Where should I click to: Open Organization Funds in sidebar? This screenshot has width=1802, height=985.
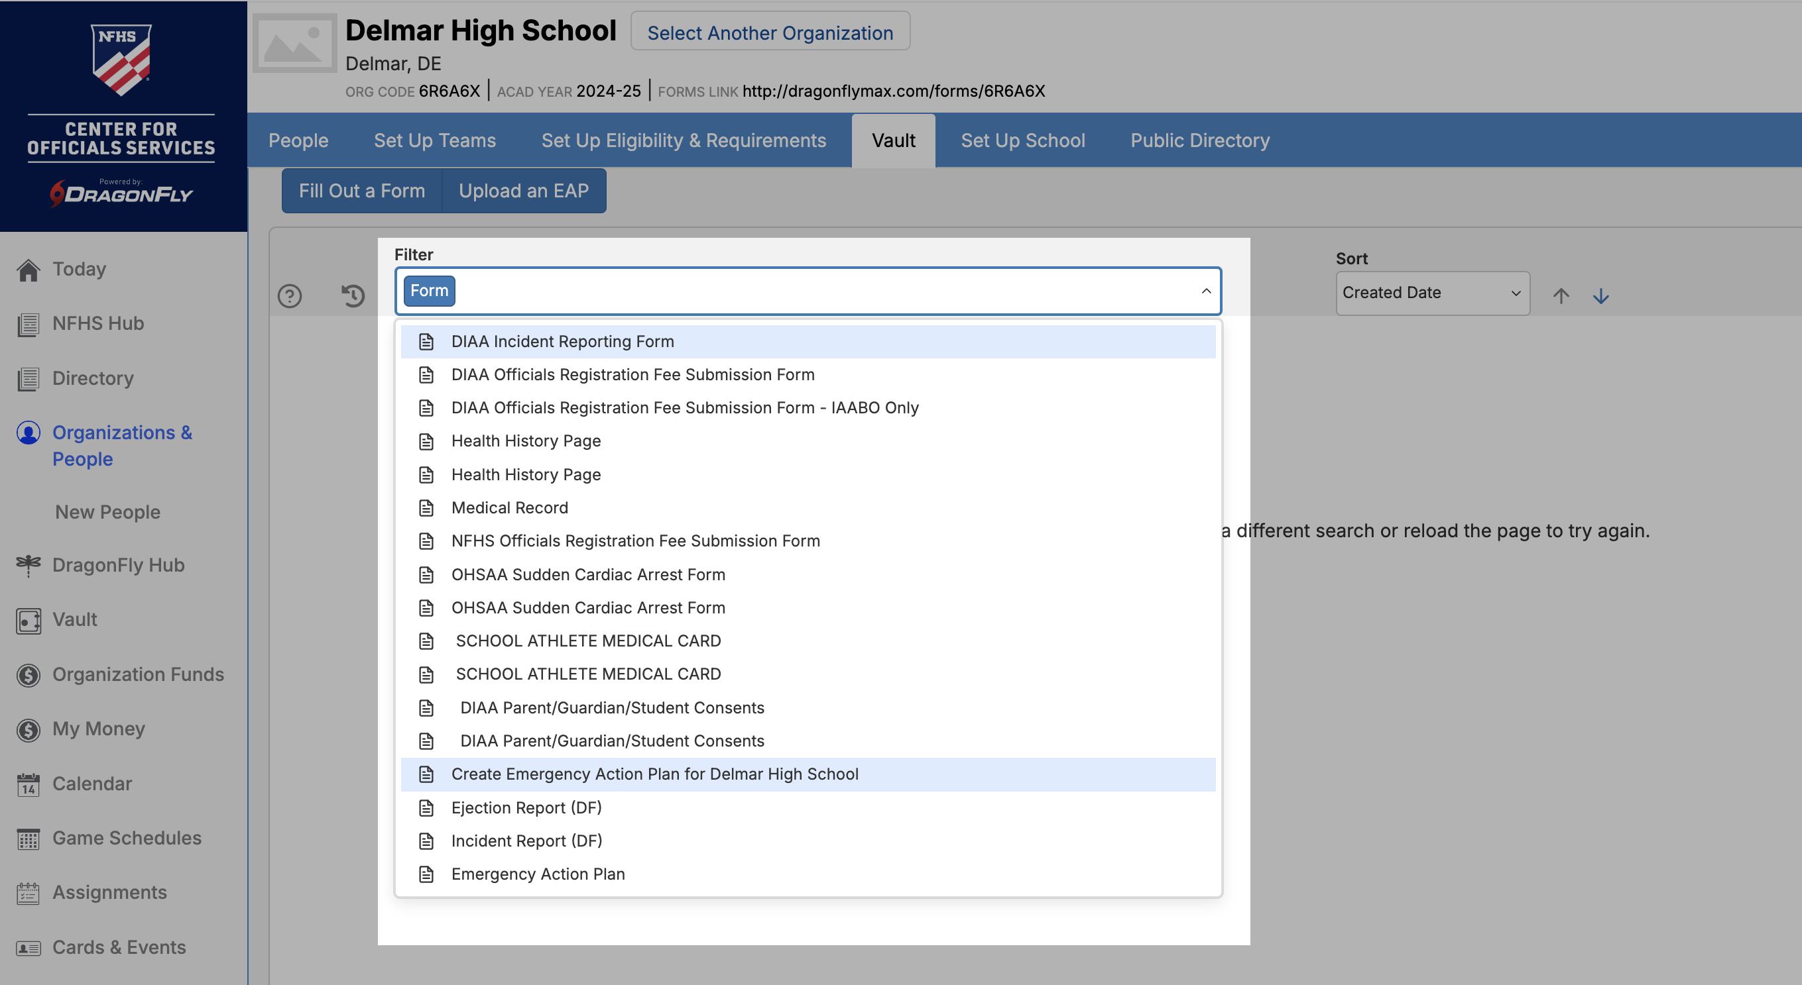point(138,674)
